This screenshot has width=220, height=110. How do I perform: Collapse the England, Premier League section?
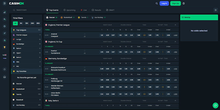[175, 25]
